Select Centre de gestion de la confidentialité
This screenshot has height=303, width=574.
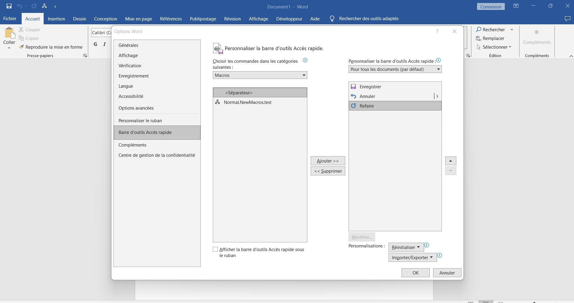(157, 155)
